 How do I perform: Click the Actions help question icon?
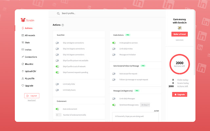(x=63, y=25)
